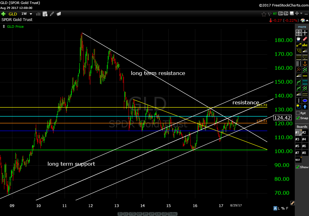This screenshot has width=309, height=216.
Task: Click the 'more' drawing tools link
Action: [302, 27]
